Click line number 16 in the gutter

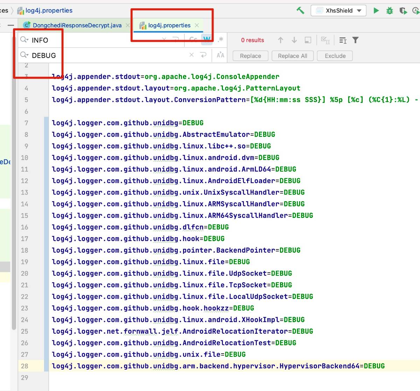pos(24,227)
